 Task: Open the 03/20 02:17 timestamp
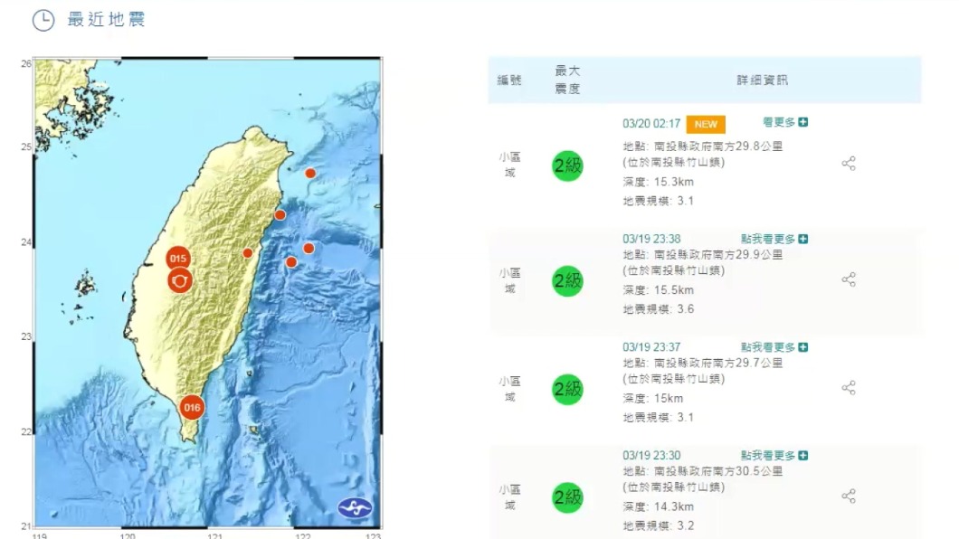pos(651,124)
